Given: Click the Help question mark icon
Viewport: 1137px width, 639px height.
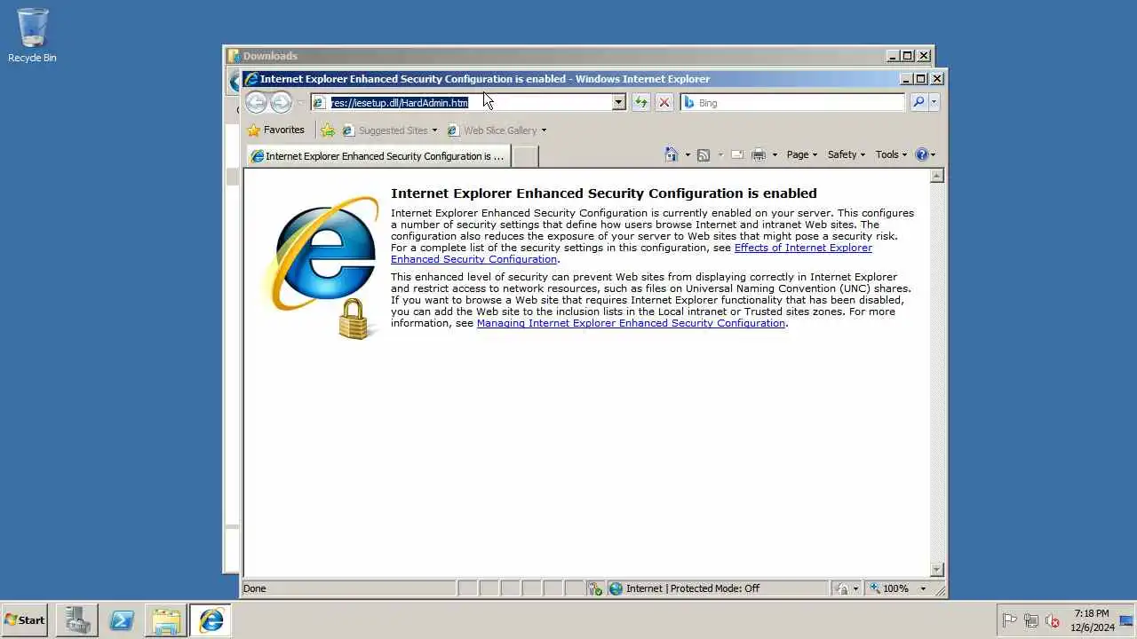Looking at the screenshot, I should [921, 154].
